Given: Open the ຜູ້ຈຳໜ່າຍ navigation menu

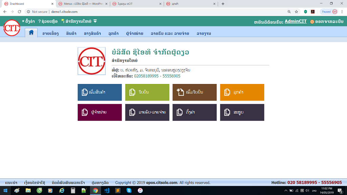Looking at the screenshot, I should tap(135, 34).
